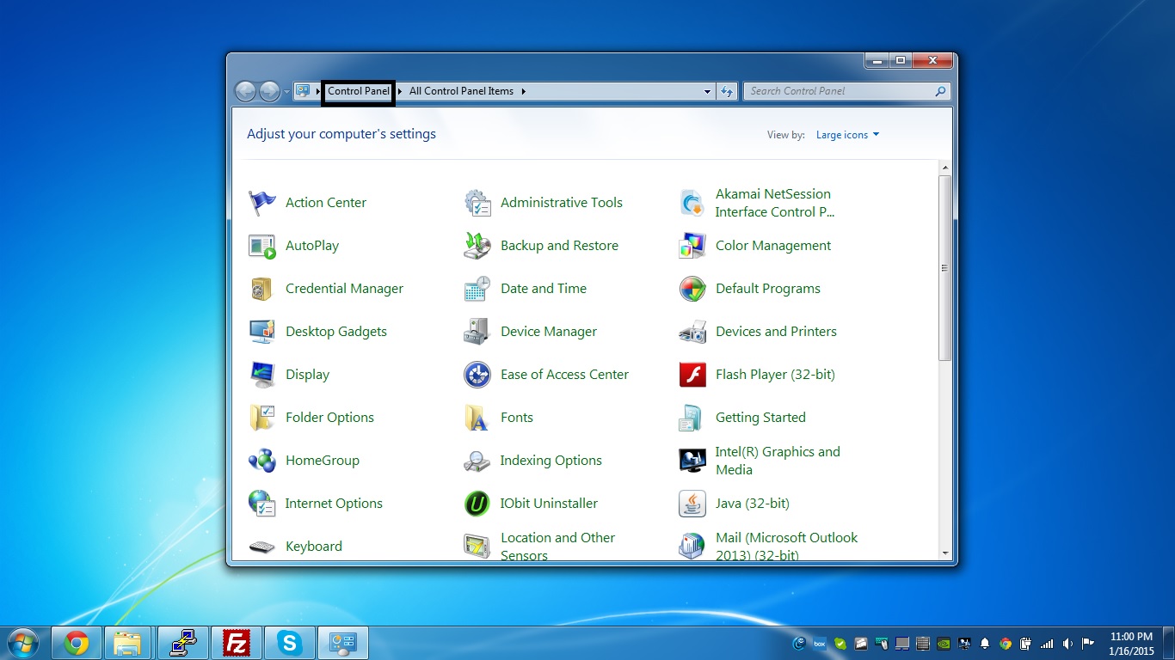Expand arrow after All Control Panel Items
This screenshot has width=1175, height=660.
tap(523, 91)
